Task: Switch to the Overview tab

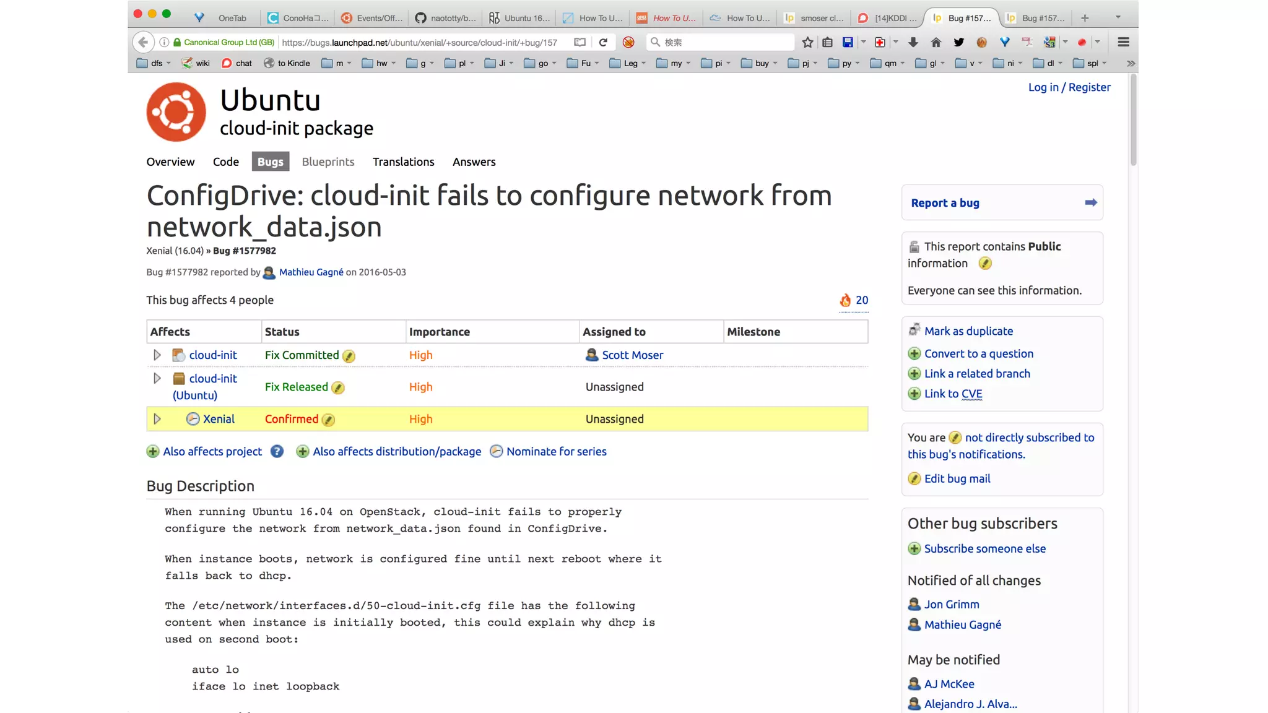Action: tap(170, 162)
